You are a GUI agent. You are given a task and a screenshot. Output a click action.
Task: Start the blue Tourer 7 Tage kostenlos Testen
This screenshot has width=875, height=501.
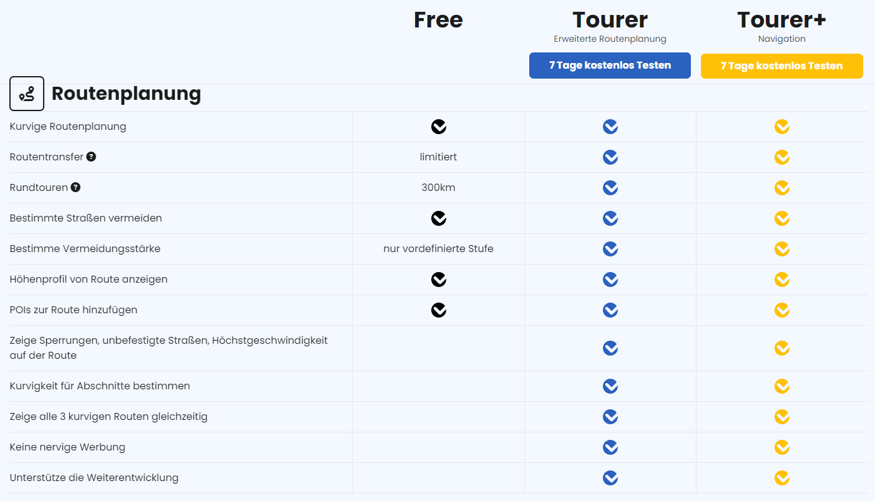610,66
